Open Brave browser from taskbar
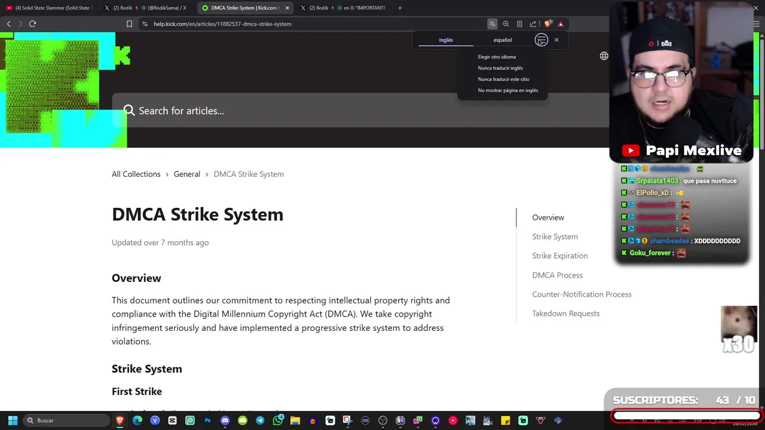 [x=120, y=420]
